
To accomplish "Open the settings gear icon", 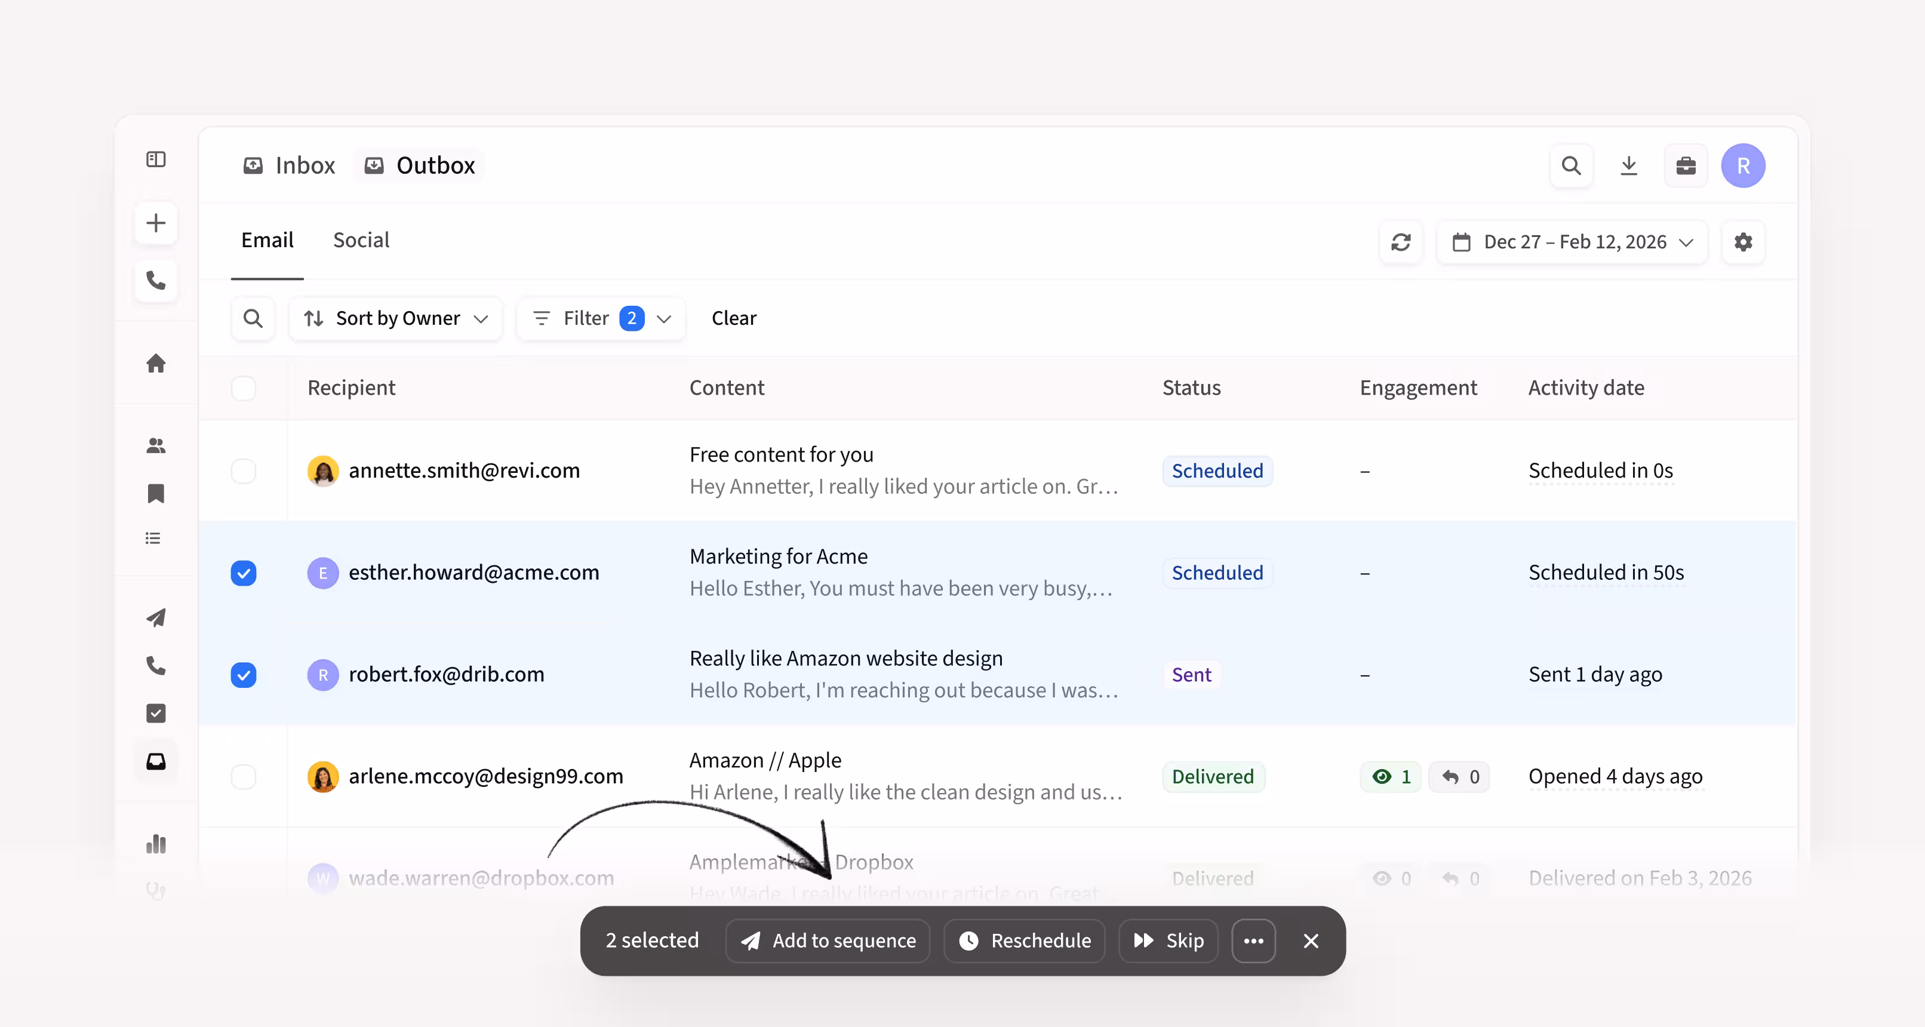I will point(1743,242).
